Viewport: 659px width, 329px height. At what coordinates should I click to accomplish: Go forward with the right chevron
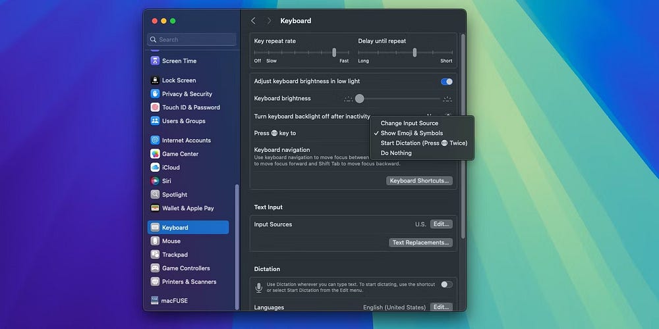click(269, 21)
